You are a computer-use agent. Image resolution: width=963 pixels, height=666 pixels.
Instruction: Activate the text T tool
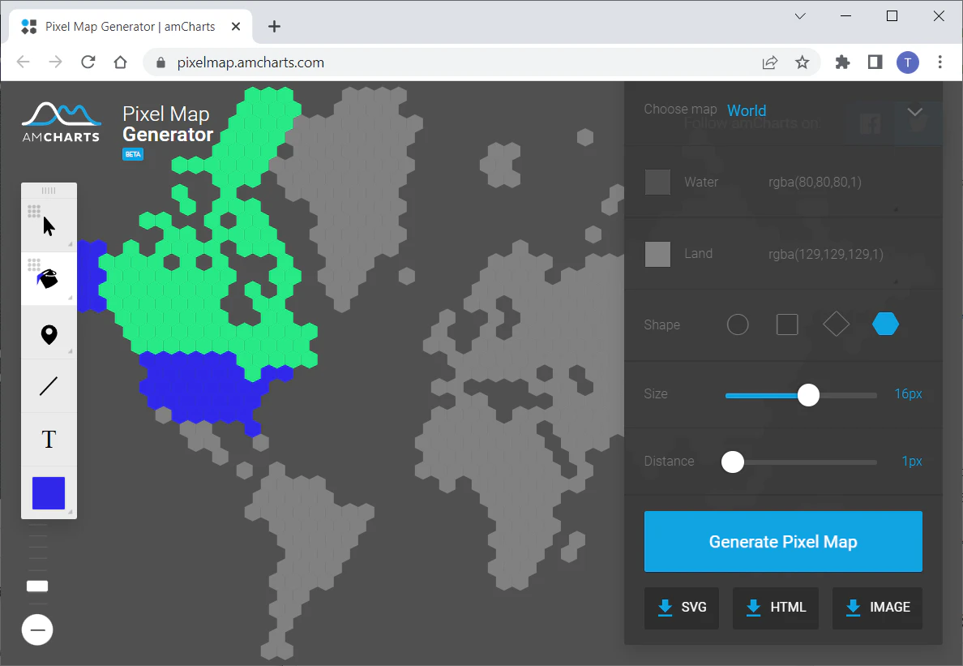(49, 440)
